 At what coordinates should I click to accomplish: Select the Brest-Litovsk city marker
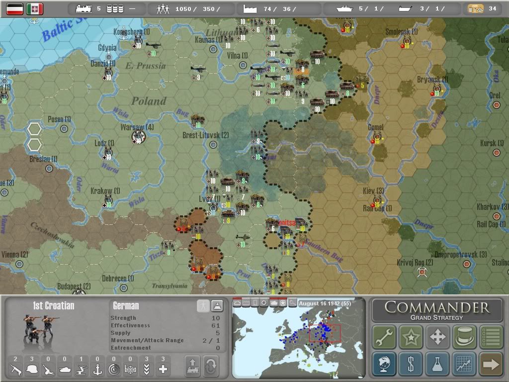click(x=213, y=145)
